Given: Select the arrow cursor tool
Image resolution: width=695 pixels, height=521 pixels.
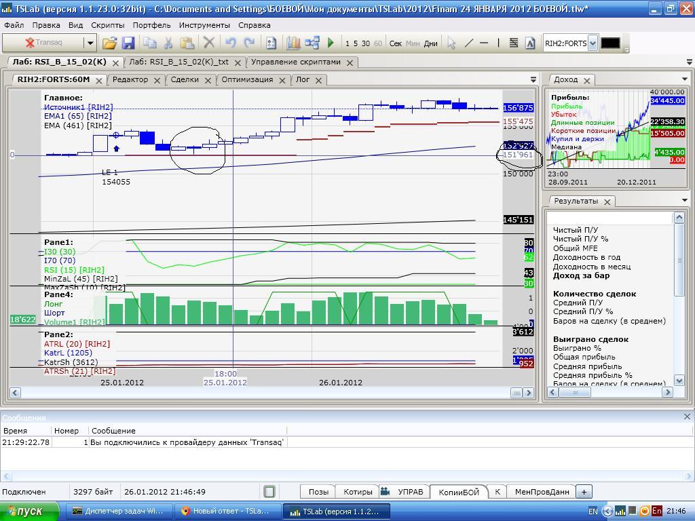Looking at the screenshot, I should point(451,43).
